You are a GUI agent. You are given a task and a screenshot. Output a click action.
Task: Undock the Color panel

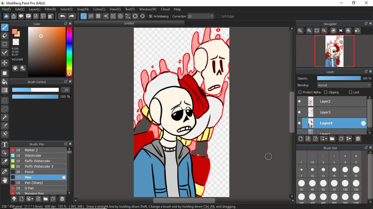point(66,24)
